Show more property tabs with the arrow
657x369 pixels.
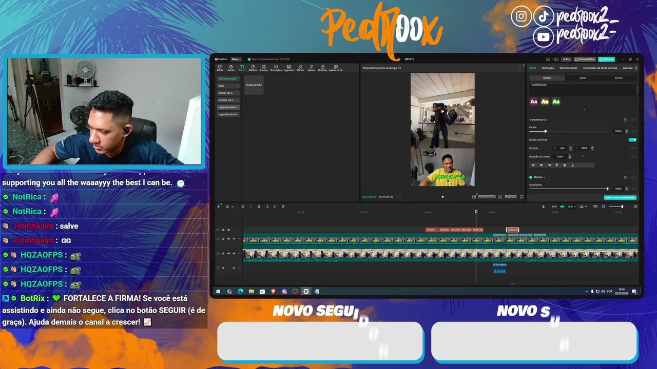coord(636,68)
